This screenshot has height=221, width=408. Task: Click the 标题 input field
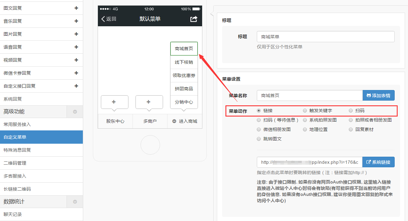point(325,37)
